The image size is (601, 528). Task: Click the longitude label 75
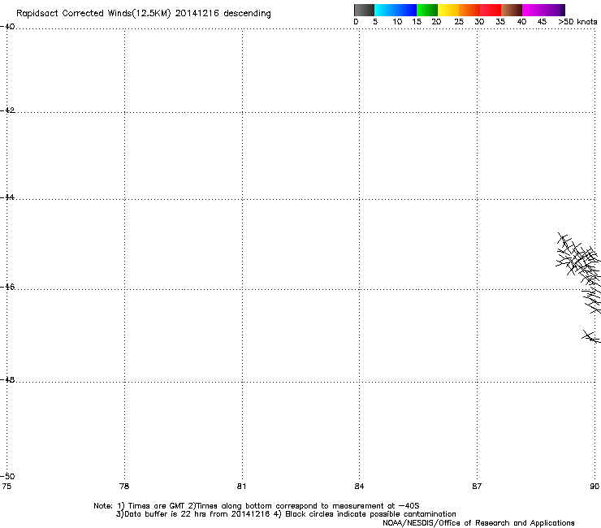[x=6, y=487]
